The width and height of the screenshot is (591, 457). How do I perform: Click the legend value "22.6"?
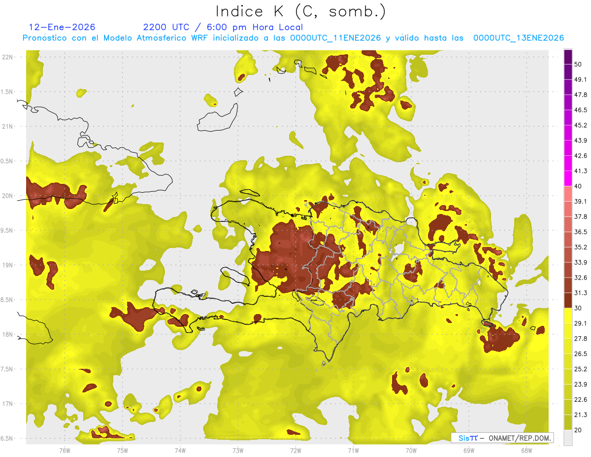pos(581,399)
